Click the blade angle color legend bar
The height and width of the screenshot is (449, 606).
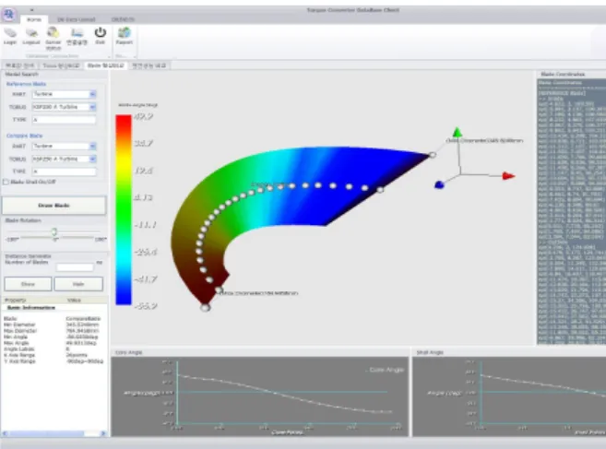coord(124,209)
